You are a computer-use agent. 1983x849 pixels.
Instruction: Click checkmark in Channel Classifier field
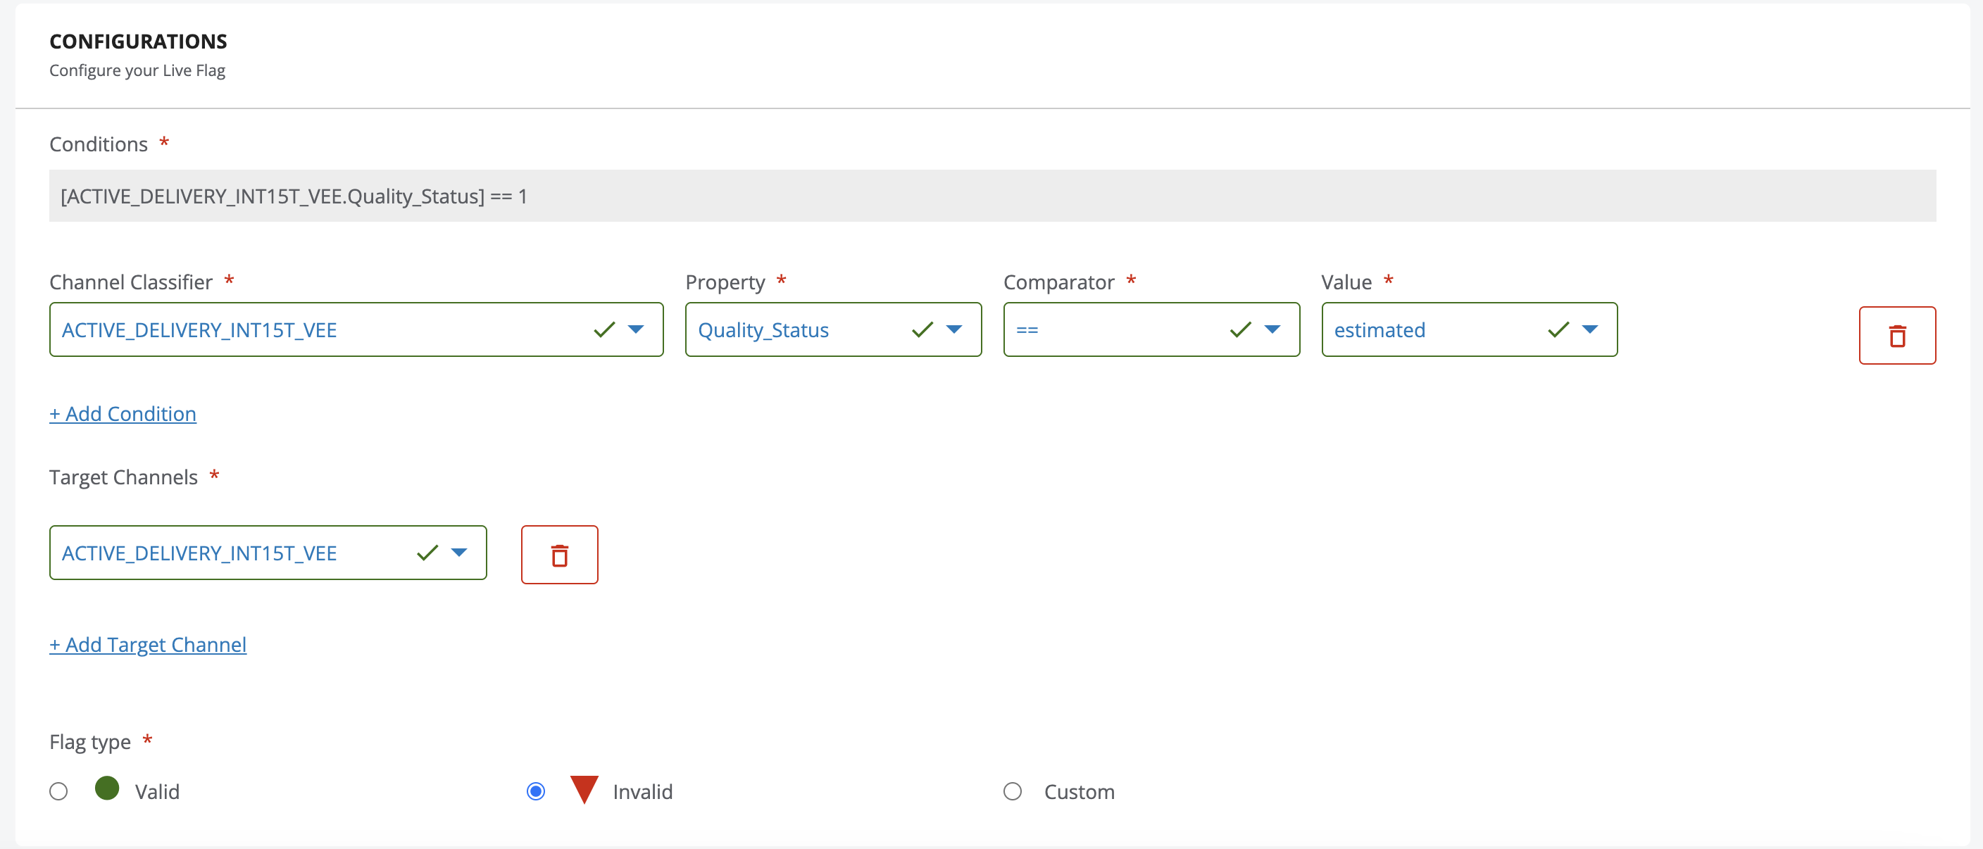tap(604, 329)
